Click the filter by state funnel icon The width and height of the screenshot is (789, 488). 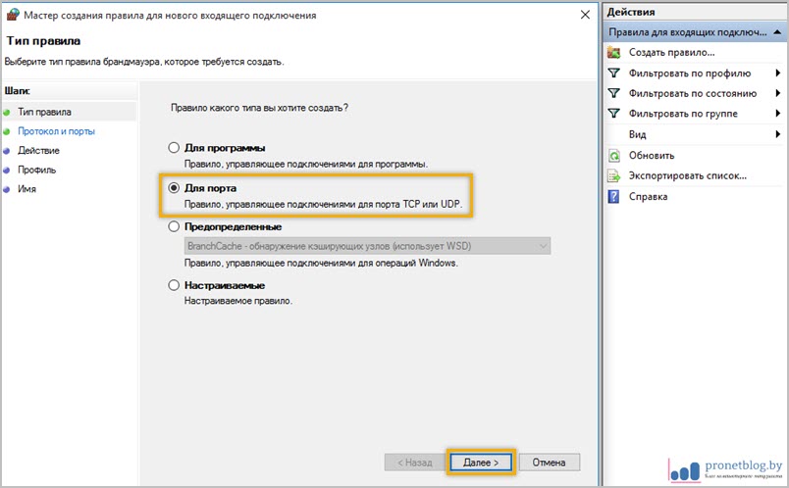tap(614, 93)
